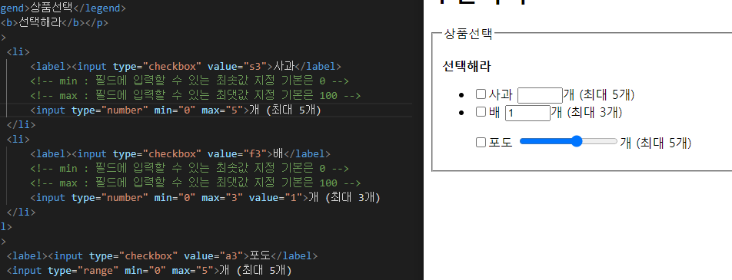Viewport: 732px width, 280px height.
Task: Click max="3" in the number input code
Action: [222, 198]
